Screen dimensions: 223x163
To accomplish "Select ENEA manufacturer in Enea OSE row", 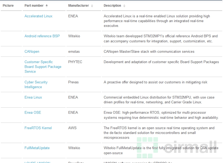I will pyautogui.click(x=73, y=113).
